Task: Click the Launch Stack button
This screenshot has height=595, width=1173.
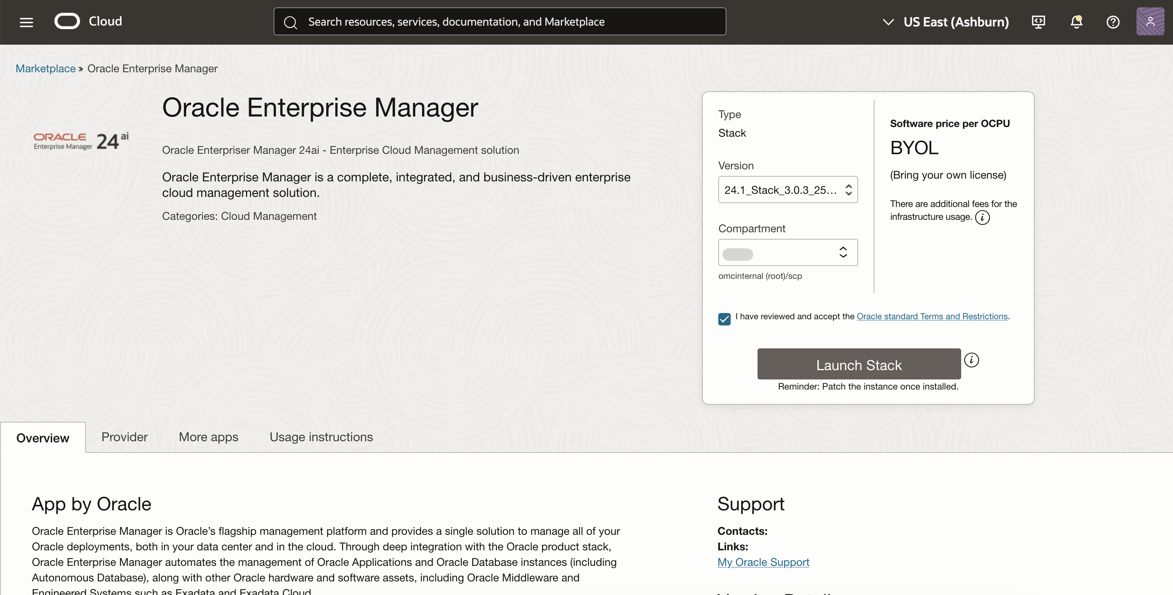Action: coord(859,364)
